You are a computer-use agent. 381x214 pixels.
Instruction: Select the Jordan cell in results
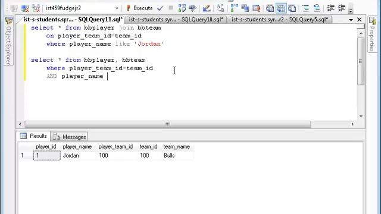point(78,155)
